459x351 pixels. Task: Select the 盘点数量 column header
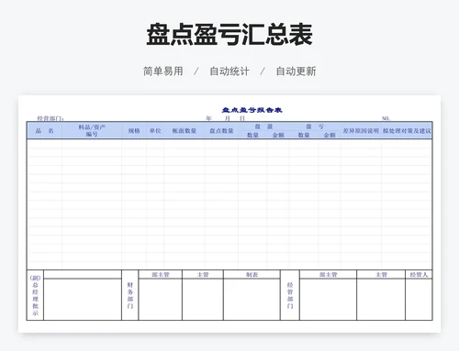coord(221,131)
